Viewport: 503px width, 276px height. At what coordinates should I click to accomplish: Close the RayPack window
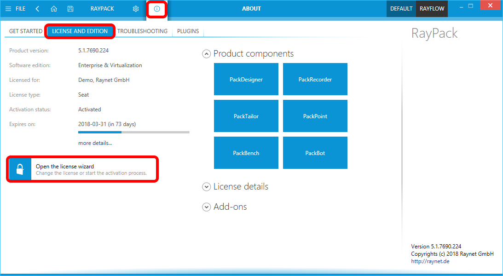click(490, 6)
